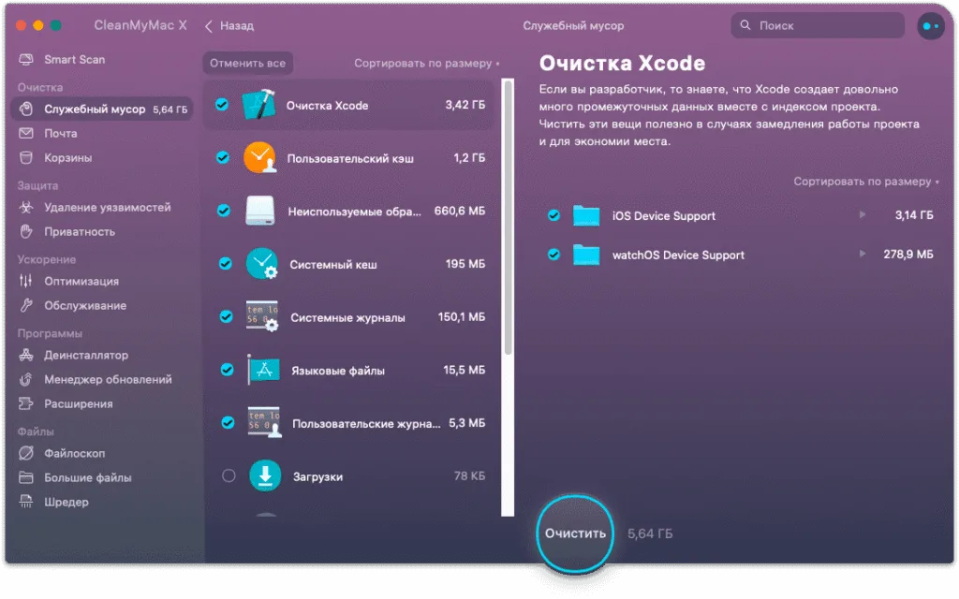Click the Менеджер обновлений icon
959x599 pixels.
coord(25,380)
